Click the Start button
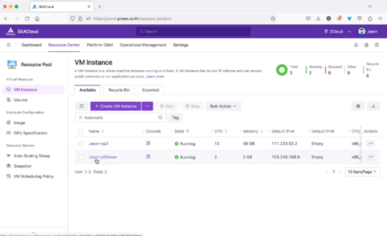 (x=167, y=106)
